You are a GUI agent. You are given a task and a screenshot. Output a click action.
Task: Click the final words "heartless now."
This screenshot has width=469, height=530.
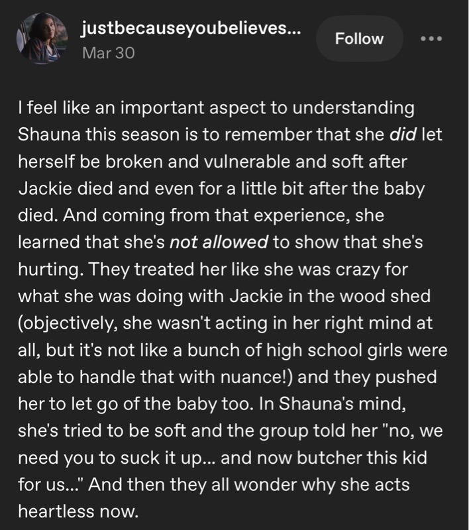pos(78,511)
